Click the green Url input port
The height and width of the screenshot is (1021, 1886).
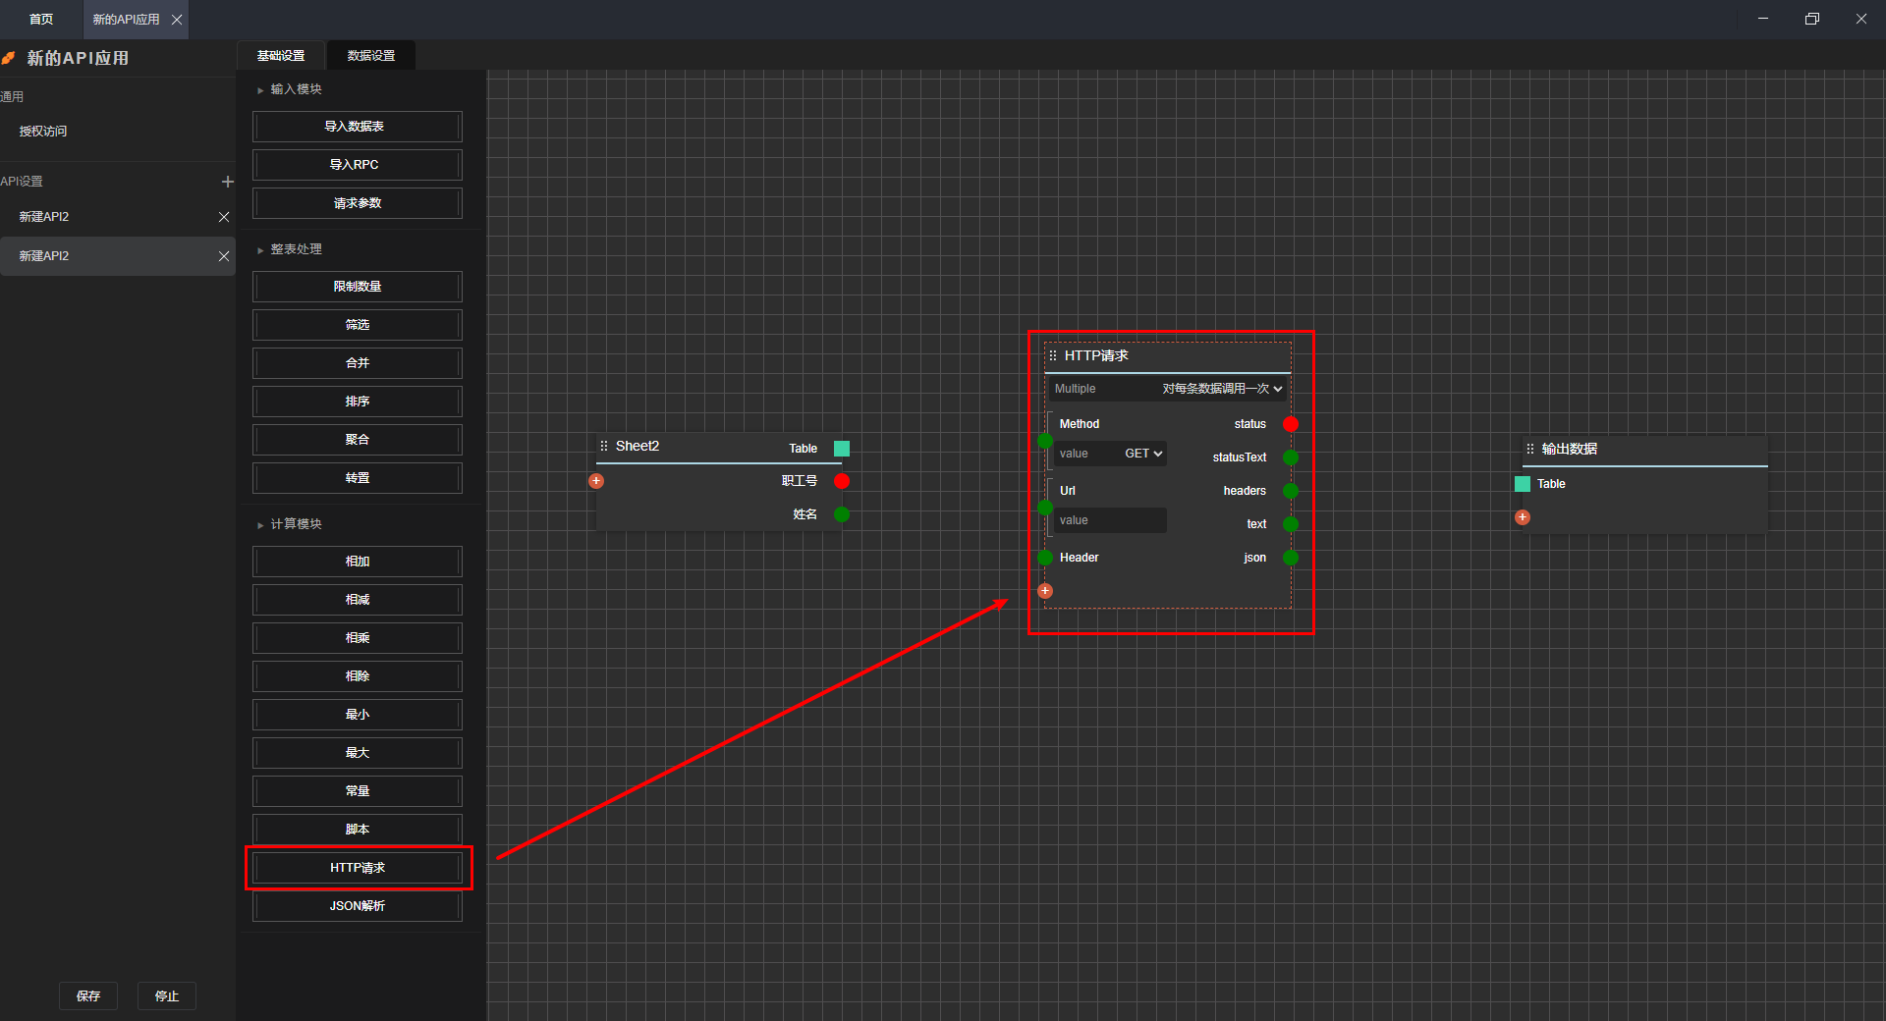pos(1045,508)
